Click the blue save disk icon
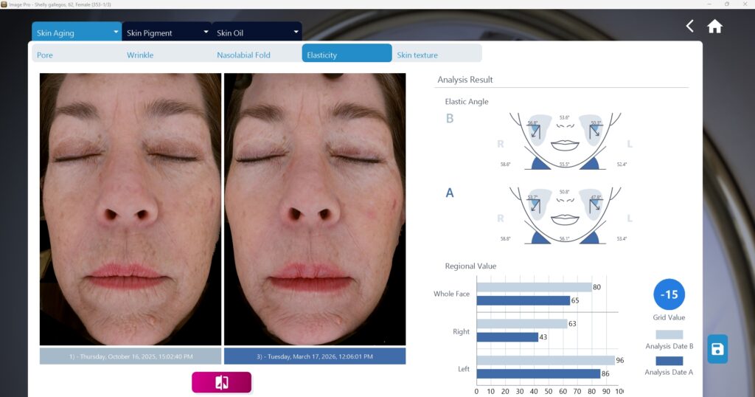755x397 pixels. [x=717, y=349]
